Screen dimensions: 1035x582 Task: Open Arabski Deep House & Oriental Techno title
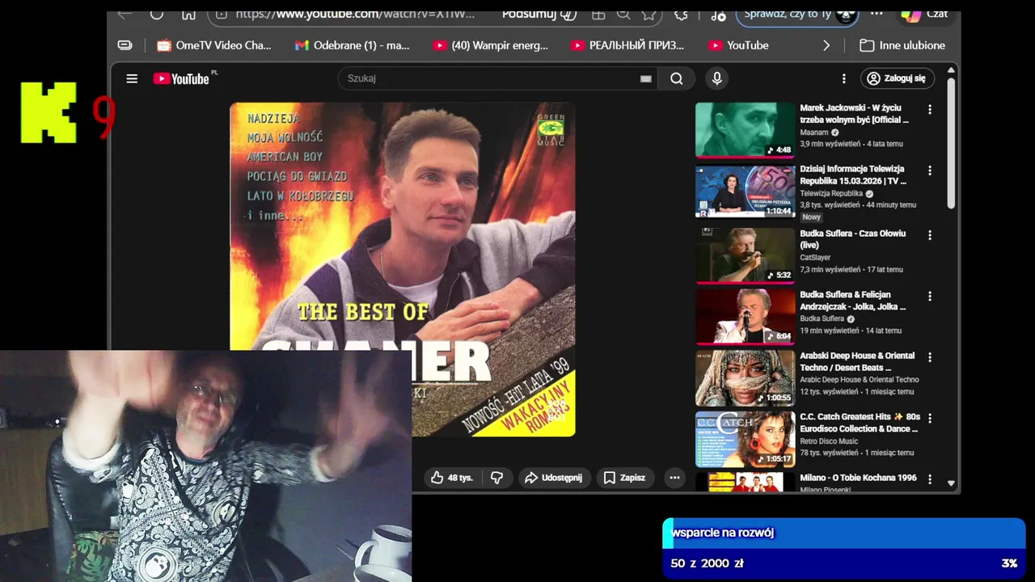point(857,361)
